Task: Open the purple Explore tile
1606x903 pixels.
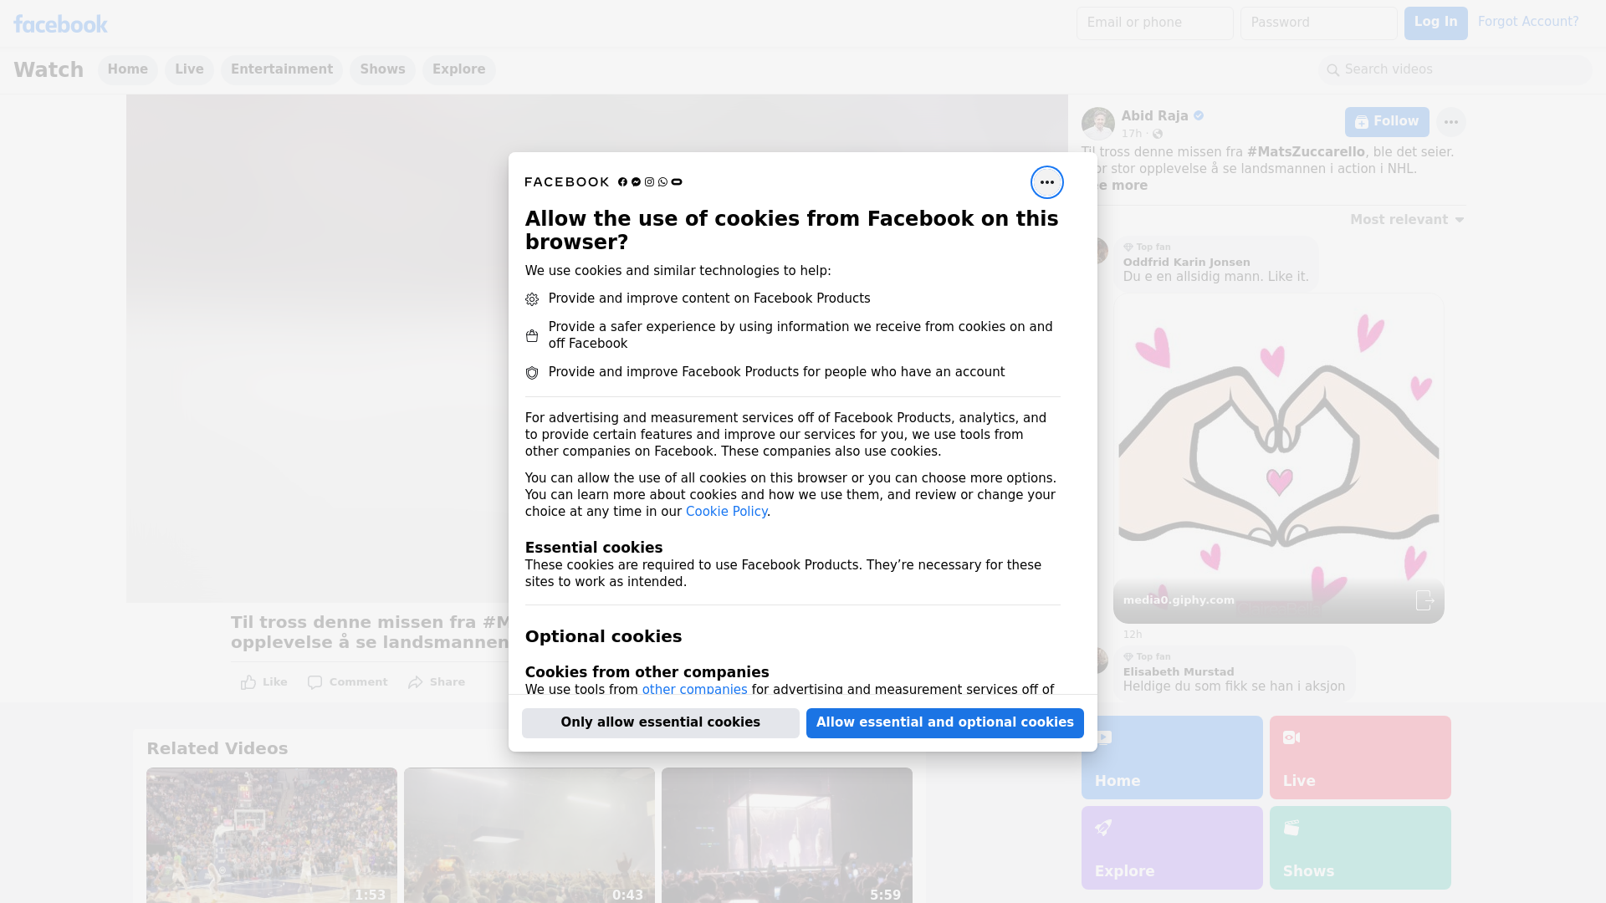Action: point(1171,848)
